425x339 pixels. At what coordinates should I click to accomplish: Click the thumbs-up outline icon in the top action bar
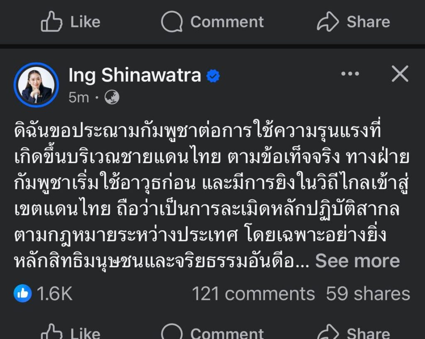[x=51, y=22]
